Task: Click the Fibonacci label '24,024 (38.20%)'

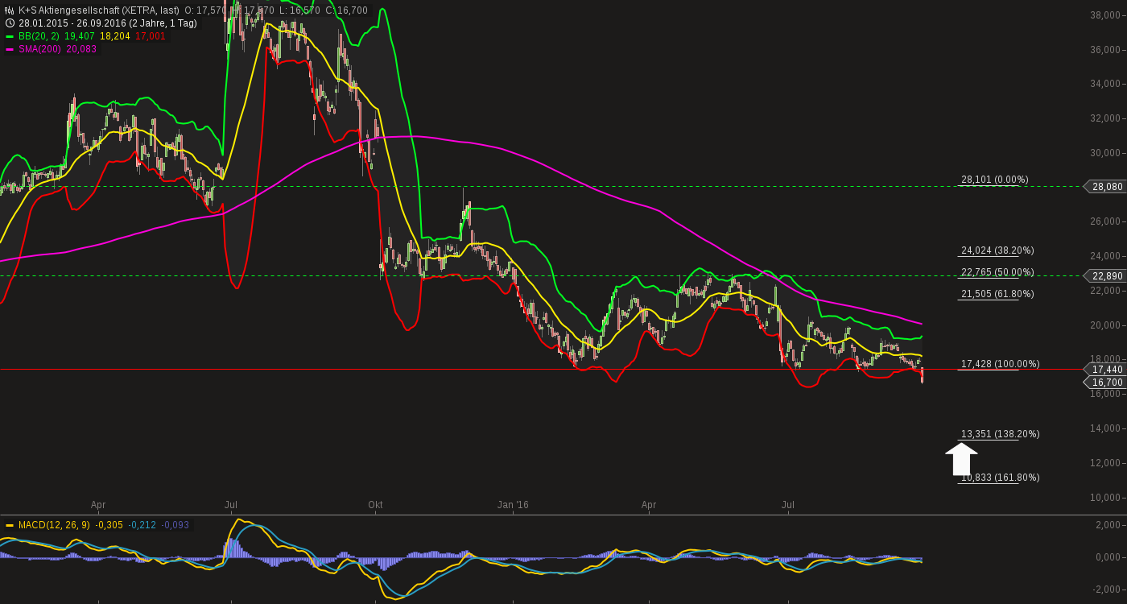Action: [997, 250]
